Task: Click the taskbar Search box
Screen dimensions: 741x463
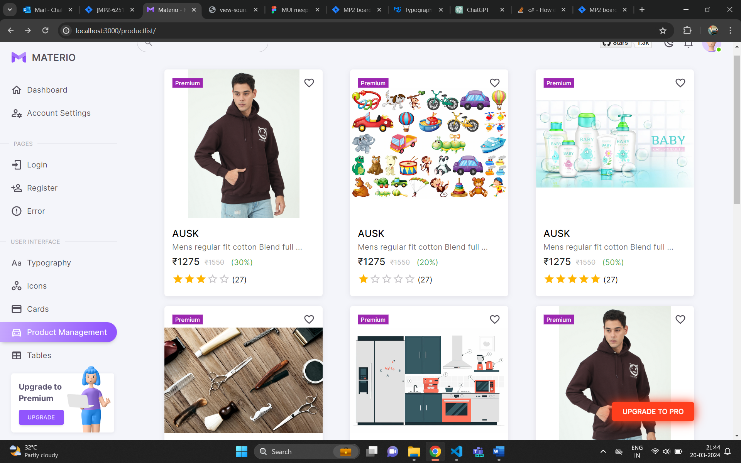Action: pos(307,451)
